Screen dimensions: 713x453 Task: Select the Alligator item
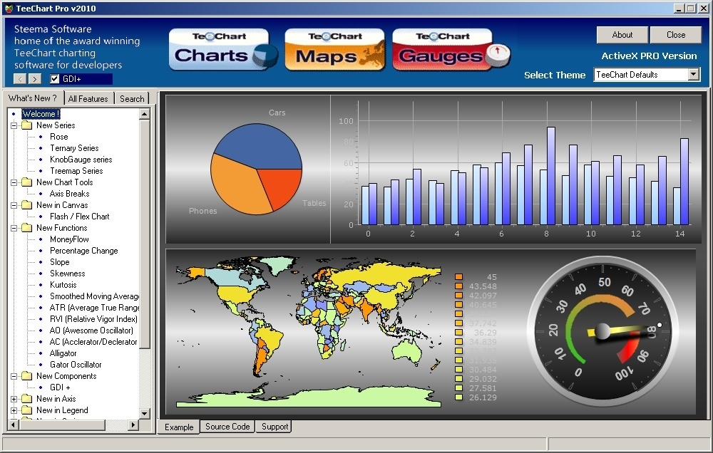coord(63,353)
